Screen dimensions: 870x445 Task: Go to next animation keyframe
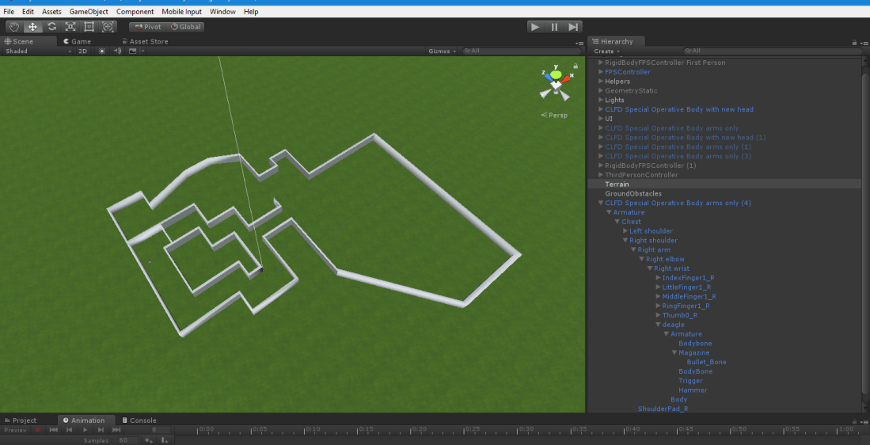coord(101,430)
